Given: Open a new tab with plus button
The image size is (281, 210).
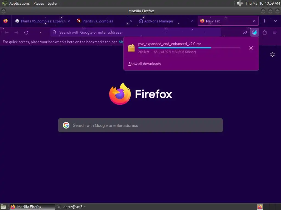Looking at the screenshot, I should [x=264, y=21].
